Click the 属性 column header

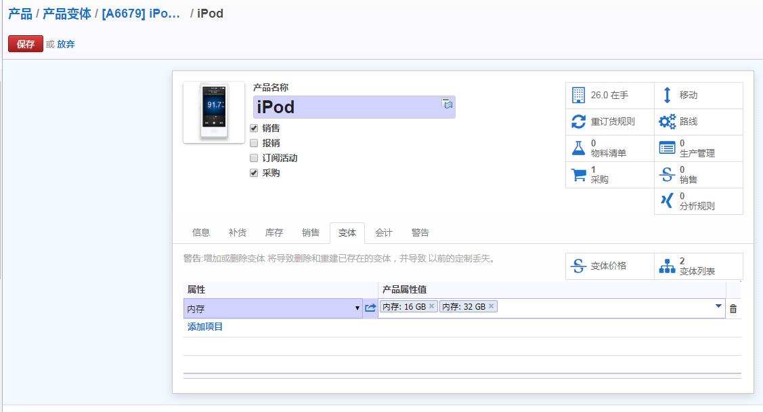coord(196,290)
